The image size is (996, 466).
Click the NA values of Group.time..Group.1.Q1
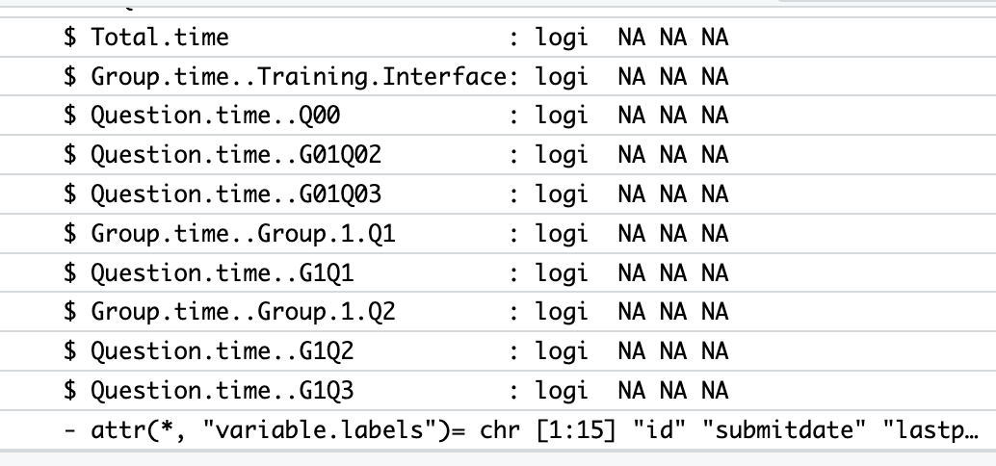673,235
